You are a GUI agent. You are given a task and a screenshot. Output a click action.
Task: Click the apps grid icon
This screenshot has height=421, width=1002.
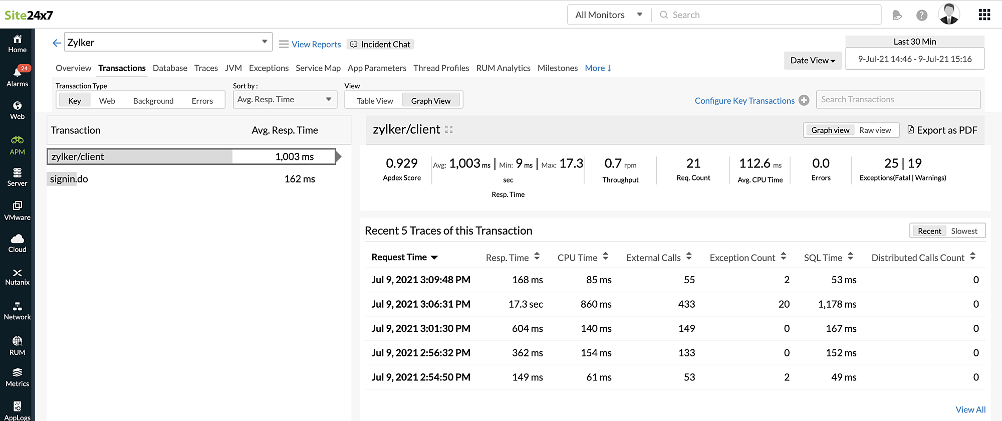984,15
